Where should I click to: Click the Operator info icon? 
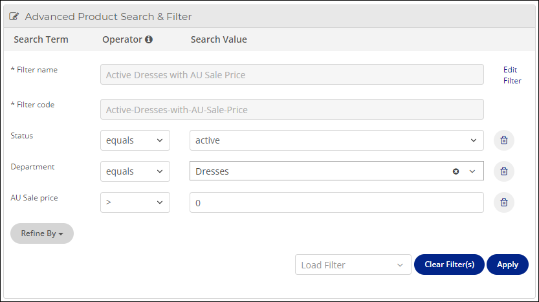click(x=149, y=39)
